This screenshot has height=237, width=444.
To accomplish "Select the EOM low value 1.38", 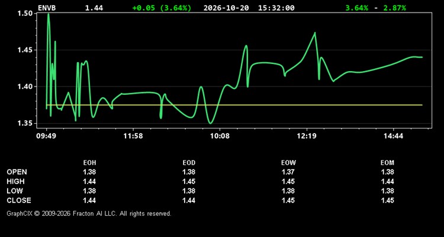I will click(x=387, y=191).
